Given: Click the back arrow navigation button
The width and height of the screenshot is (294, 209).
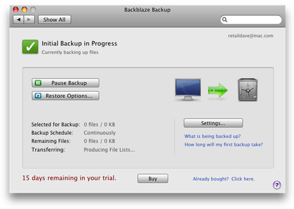Looking at the screenshot, I should 19,20.
